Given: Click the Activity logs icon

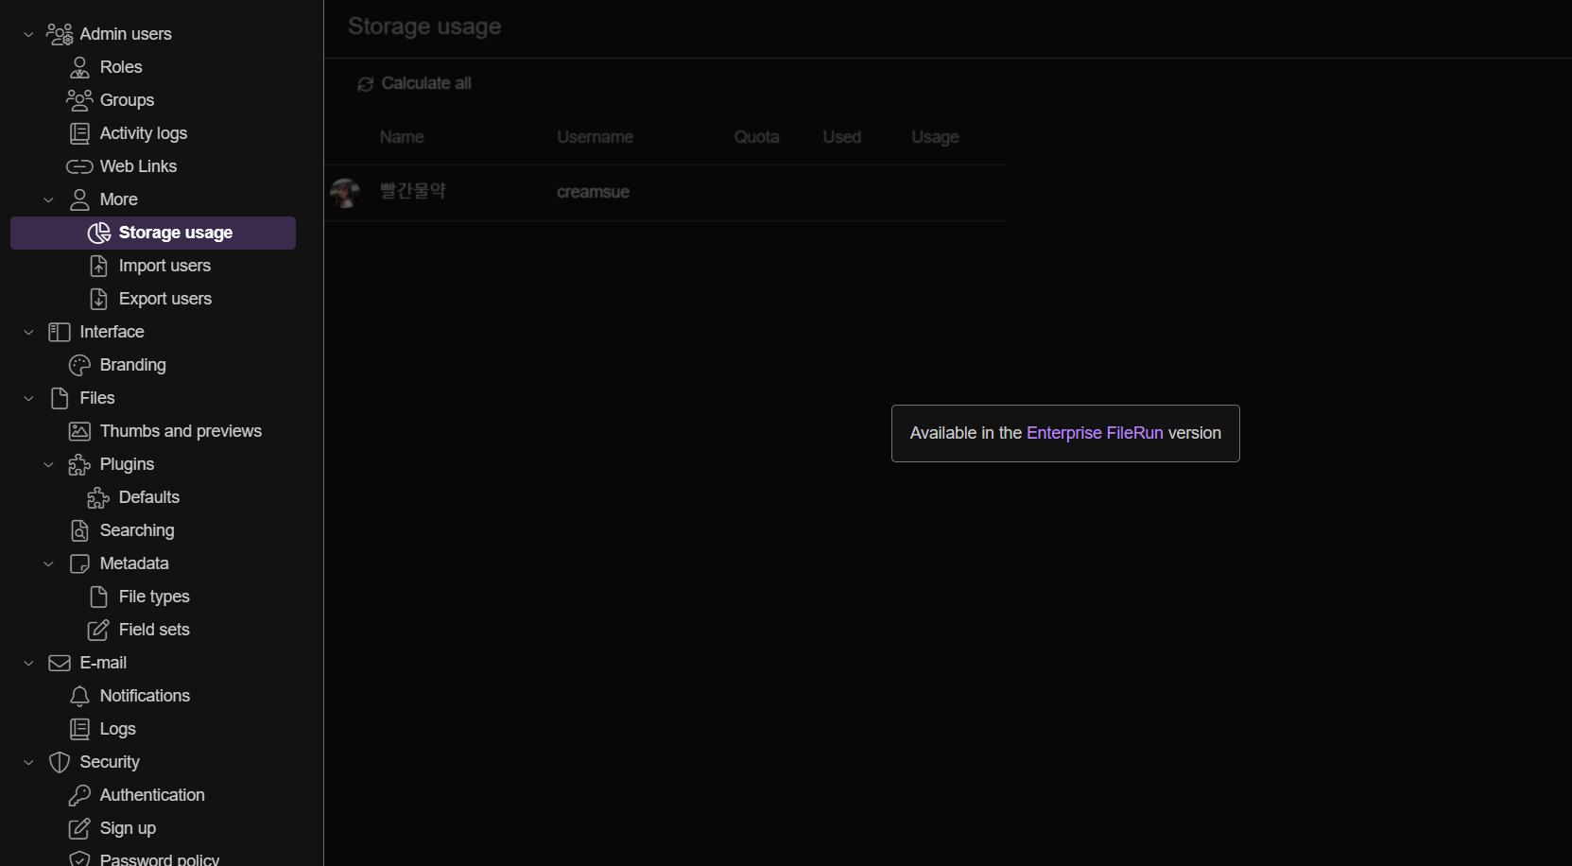Looking at the screenshot, I should [x=80, y=133].
